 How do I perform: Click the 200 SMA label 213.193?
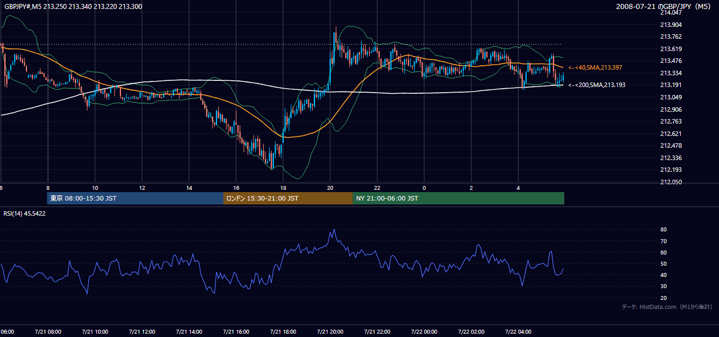click(x=596, y=85)
